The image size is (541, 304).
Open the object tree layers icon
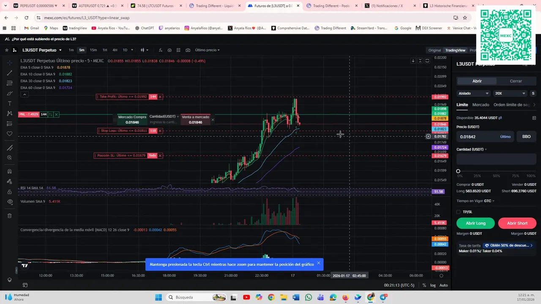[x=10, y=280]
